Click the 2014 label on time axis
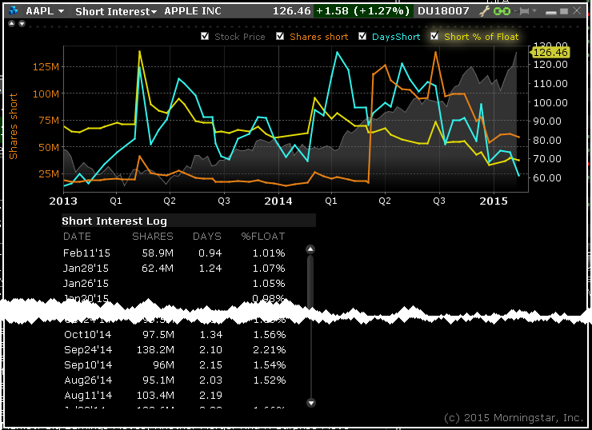Screen dimensions: 592x430 tap(278, 201)
